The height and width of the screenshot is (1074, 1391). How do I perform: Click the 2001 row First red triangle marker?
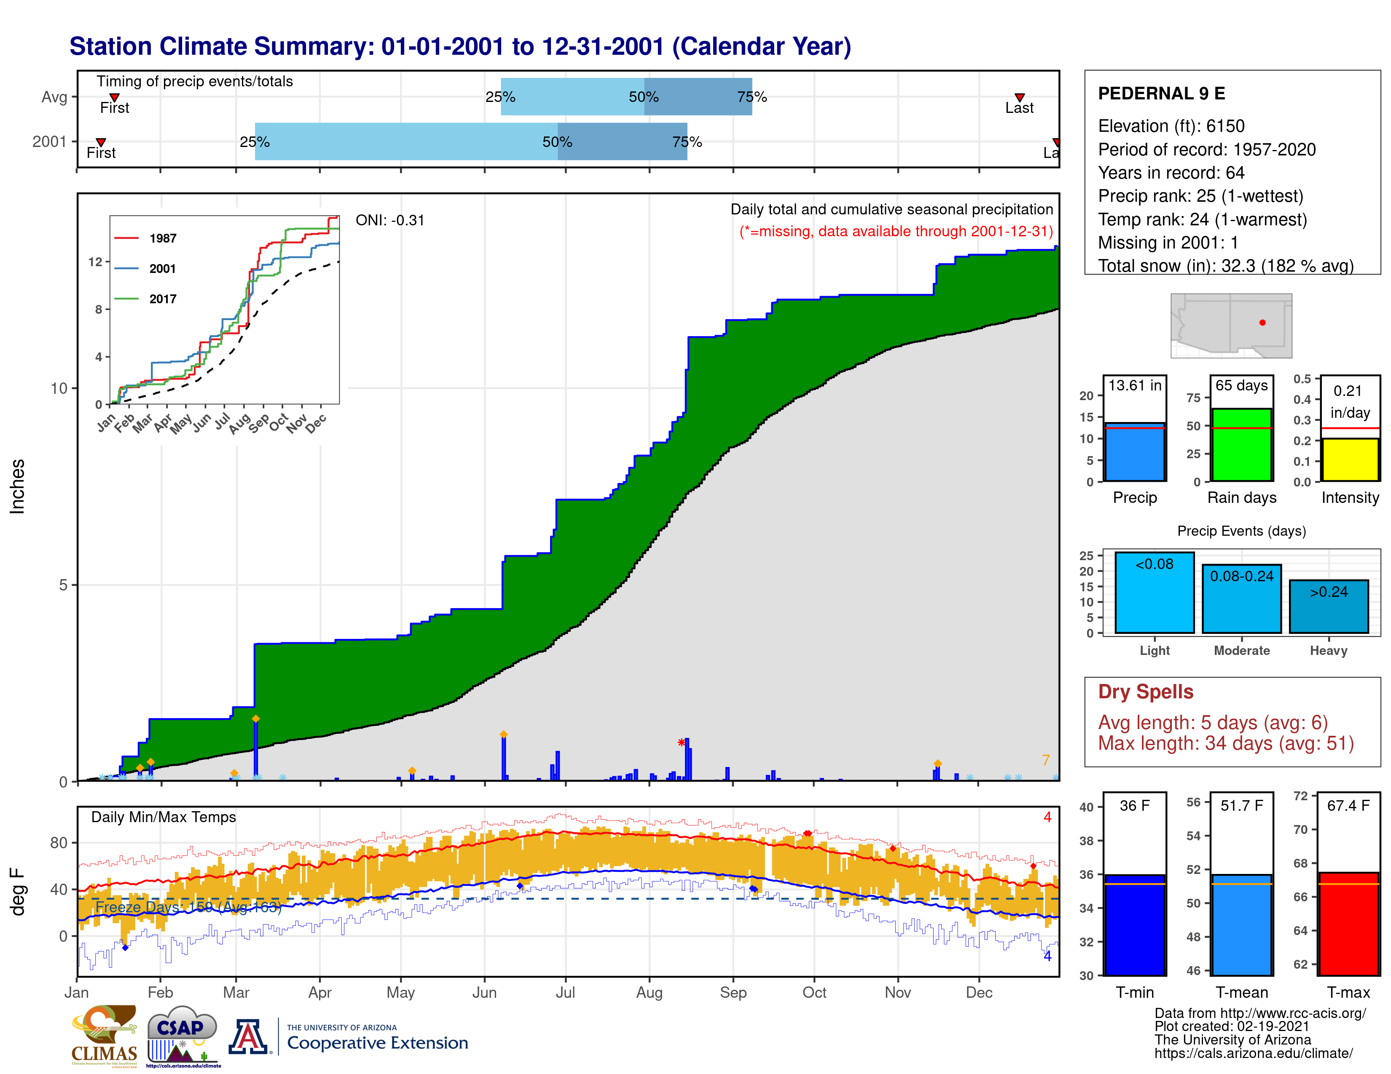[101, 142]
